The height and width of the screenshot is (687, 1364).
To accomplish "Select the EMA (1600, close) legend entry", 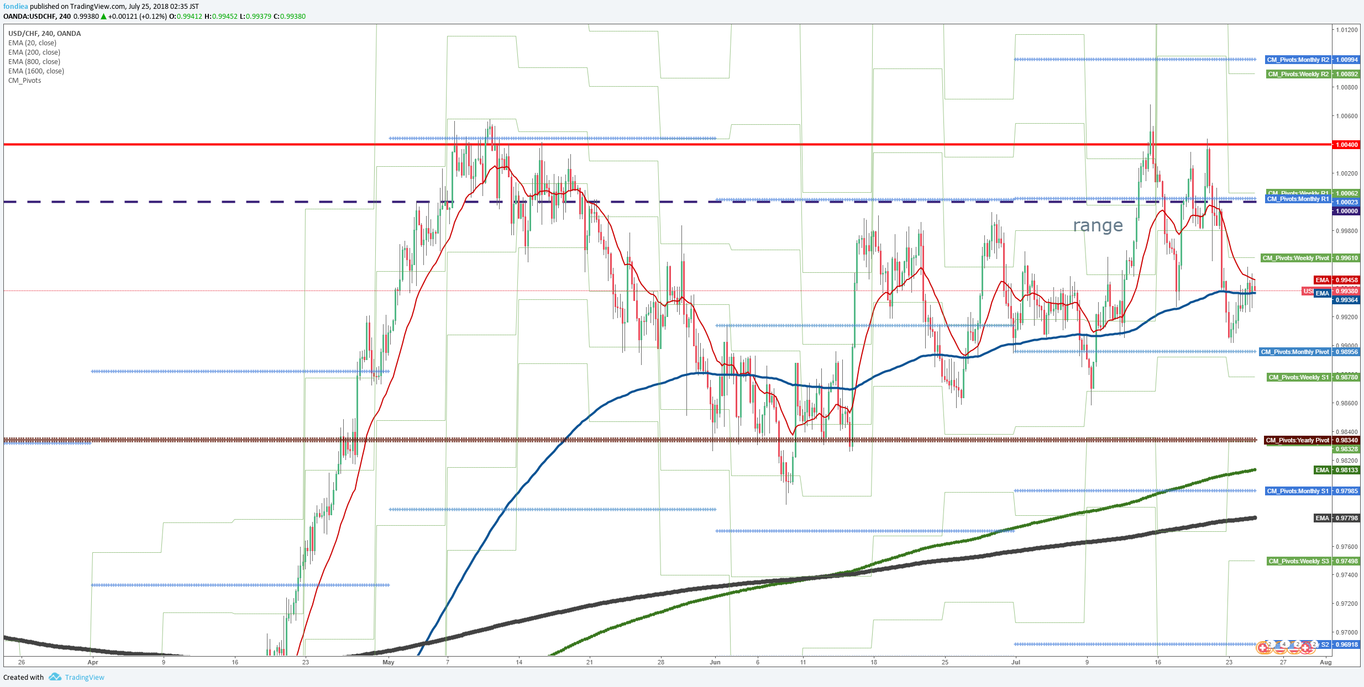I will tap(36, 71).
